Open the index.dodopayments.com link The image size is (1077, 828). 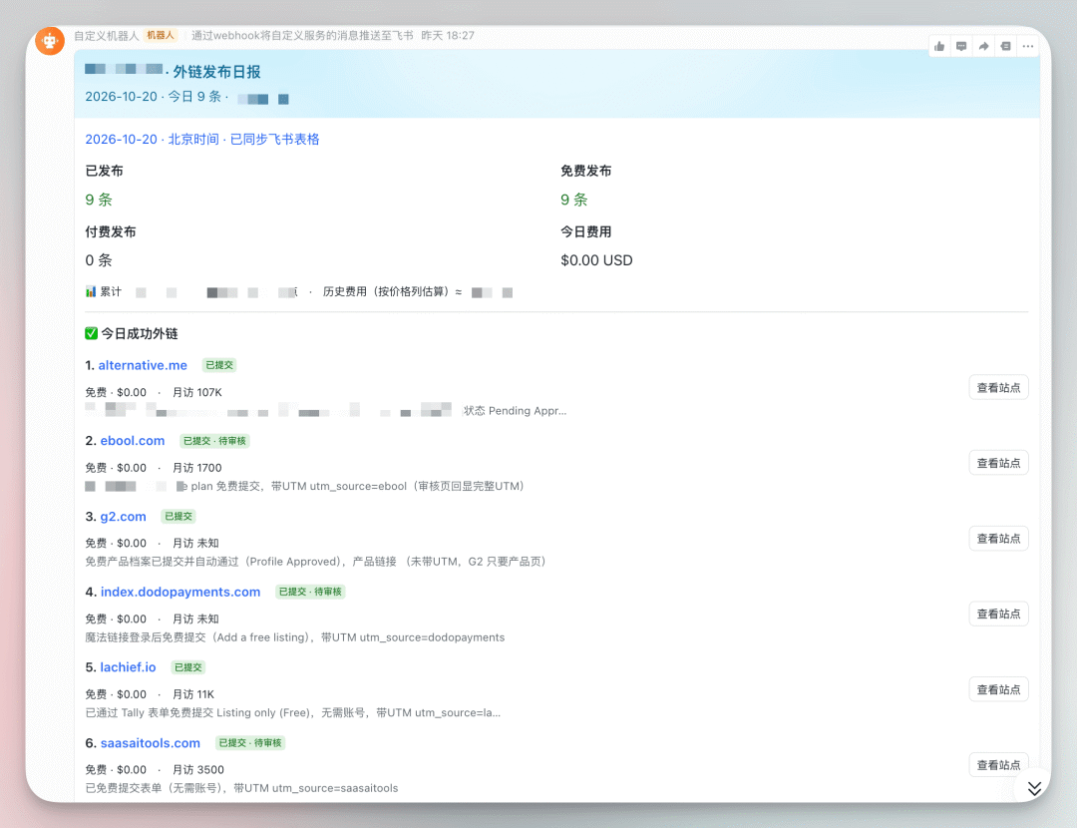[x=180, y=592]
